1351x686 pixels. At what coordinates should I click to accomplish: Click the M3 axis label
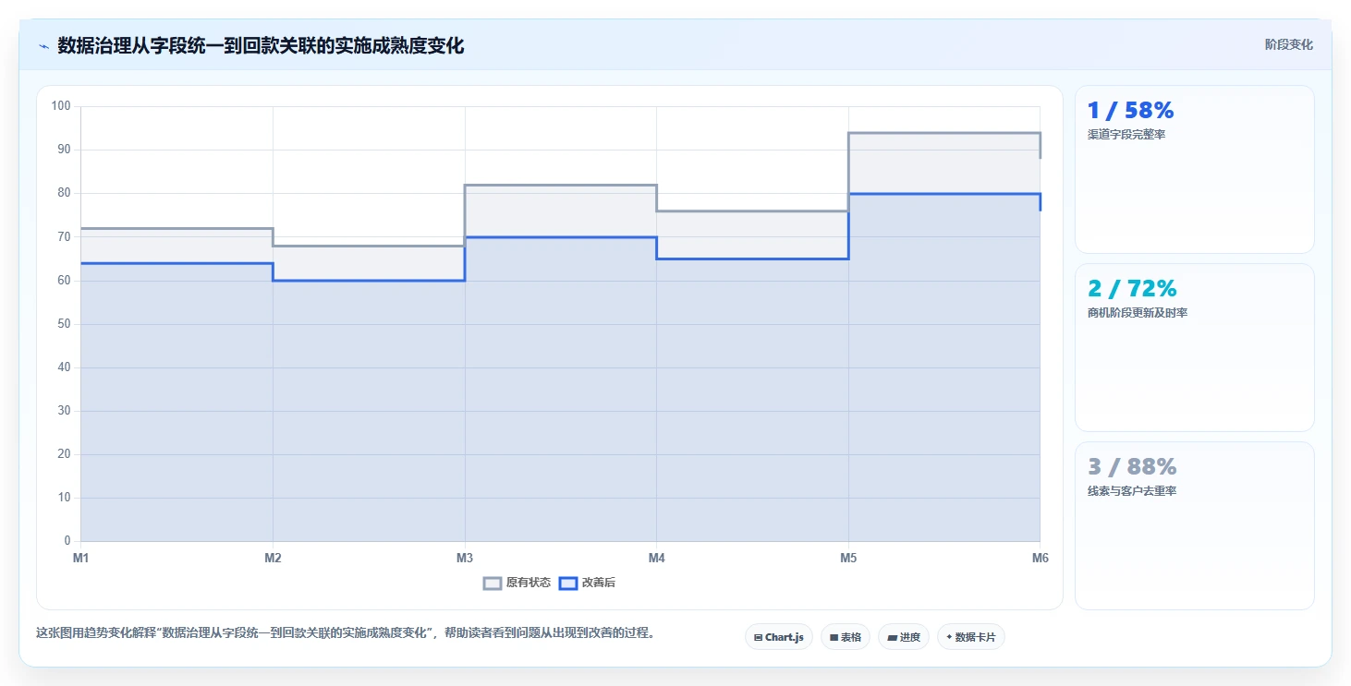(465, 558)
